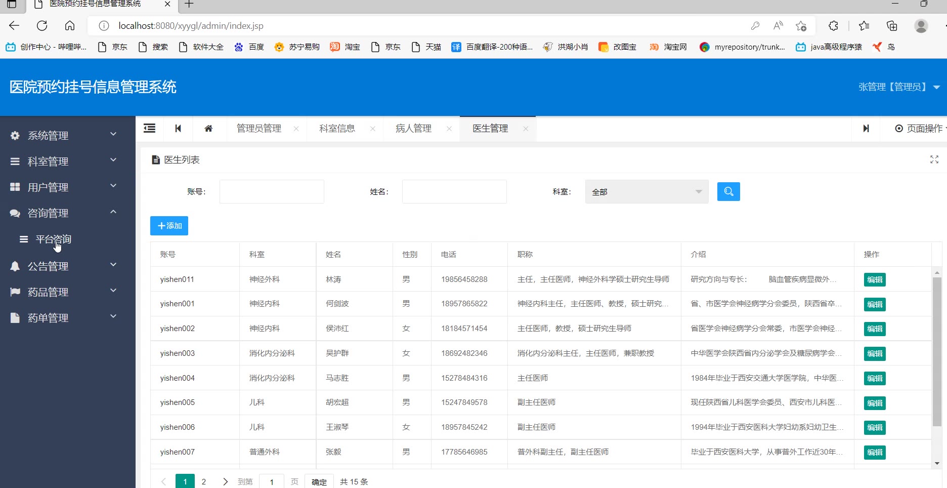
Task: Focus the 姓名 search input
Action: click(454, 191)
